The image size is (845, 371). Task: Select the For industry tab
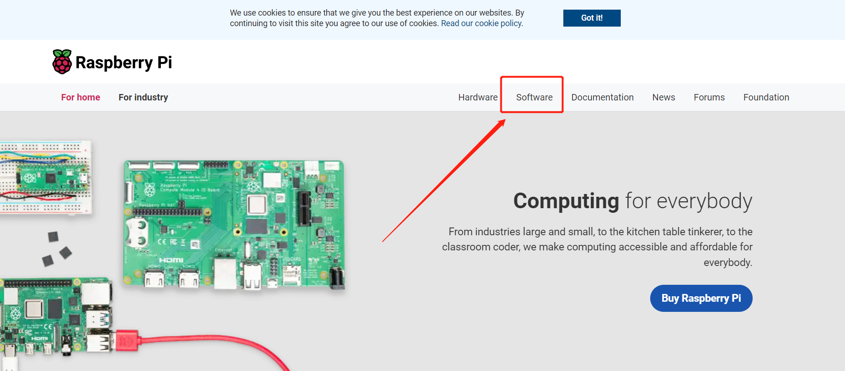tap(143, 97)
